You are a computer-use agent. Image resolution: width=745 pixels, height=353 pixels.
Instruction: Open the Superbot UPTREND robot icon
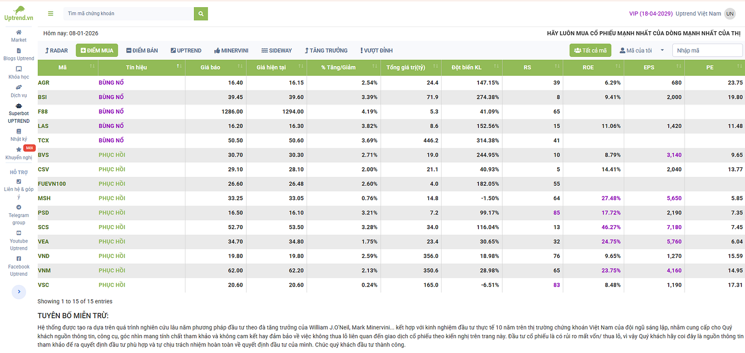tap(19, 106)
